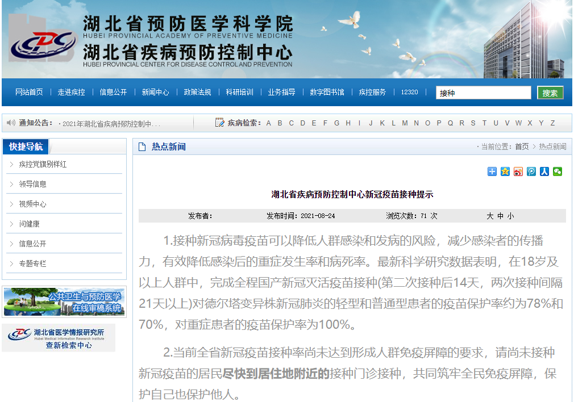Select letter H in disease index
This screenshot has width=574, height=402.
pyautogui.click(x=348, y=123)
